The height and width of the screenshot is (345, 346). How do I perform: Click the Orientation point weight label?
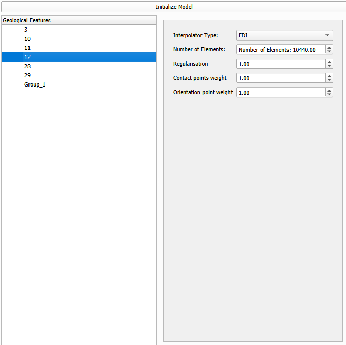(203, 92)
